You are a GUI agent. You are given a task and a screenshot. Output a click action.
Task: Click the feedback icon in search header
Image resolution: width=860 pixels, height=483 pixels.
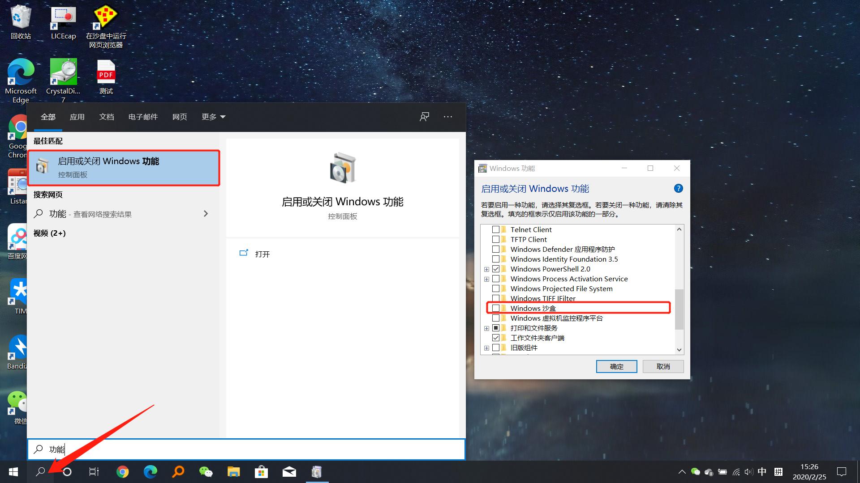pyautogui.click(x=424, y=117)
